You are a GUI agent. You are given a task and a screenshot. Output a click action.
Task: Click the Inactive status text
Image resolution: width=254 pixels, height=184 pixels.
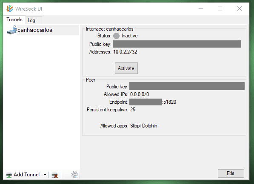130,36
